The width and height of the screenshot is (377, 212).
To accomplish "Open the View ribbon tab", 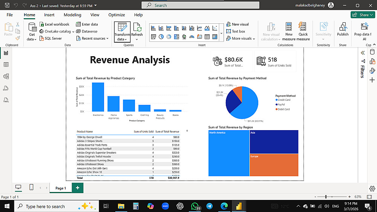I will click(95, 15).
